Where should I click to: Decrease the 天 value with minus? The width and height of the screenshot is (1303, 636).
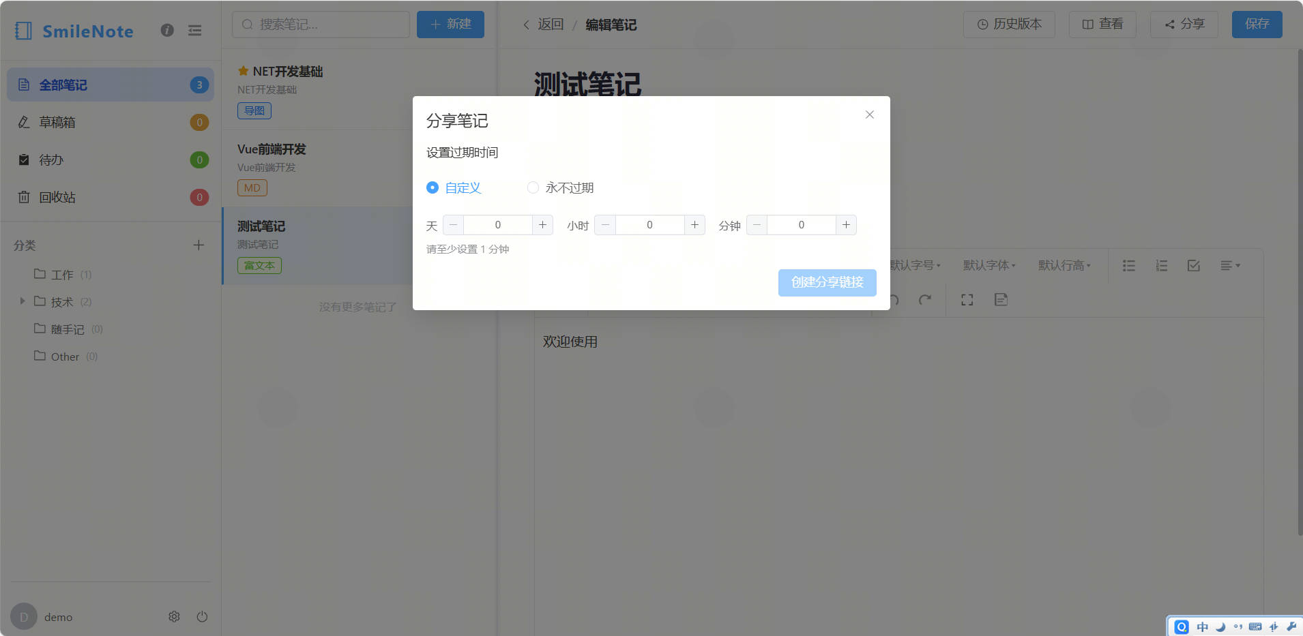[x=453, y=225]
